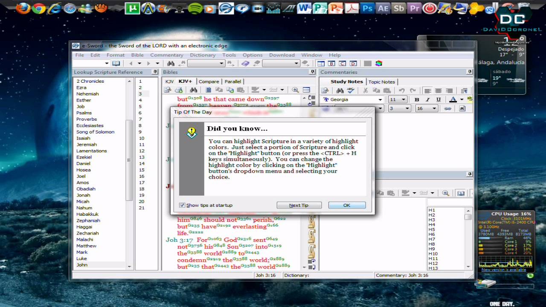The image size is (546, 307).
Task: Align text right in Study Notes
Action: pyautogui.click(x=449, y=90)
